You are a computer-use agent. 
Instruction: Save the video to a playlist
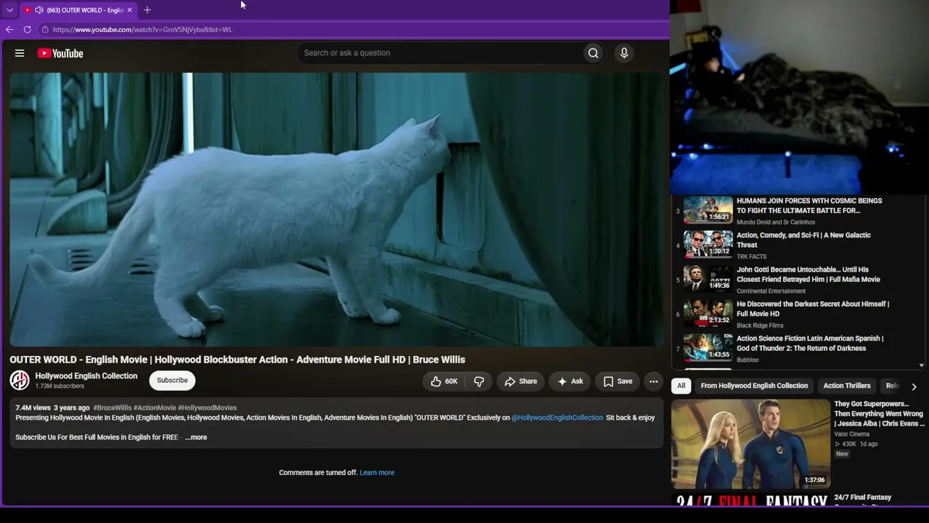tap(618, 381)
